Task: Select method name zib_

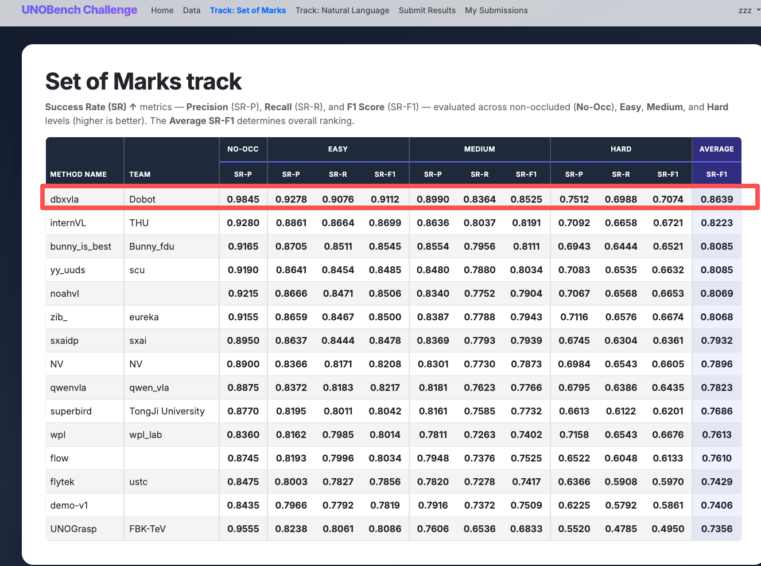Action: 59,317
